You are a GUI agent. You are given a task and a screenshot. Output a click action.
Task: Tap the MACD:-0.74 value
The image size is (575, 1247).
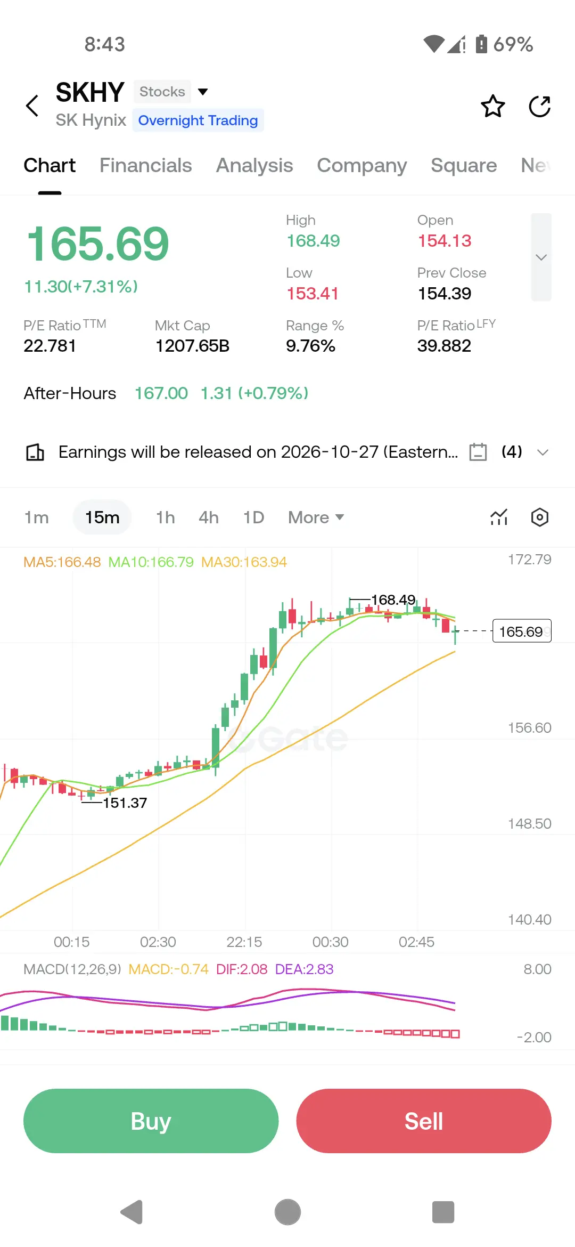coord(168,969)
